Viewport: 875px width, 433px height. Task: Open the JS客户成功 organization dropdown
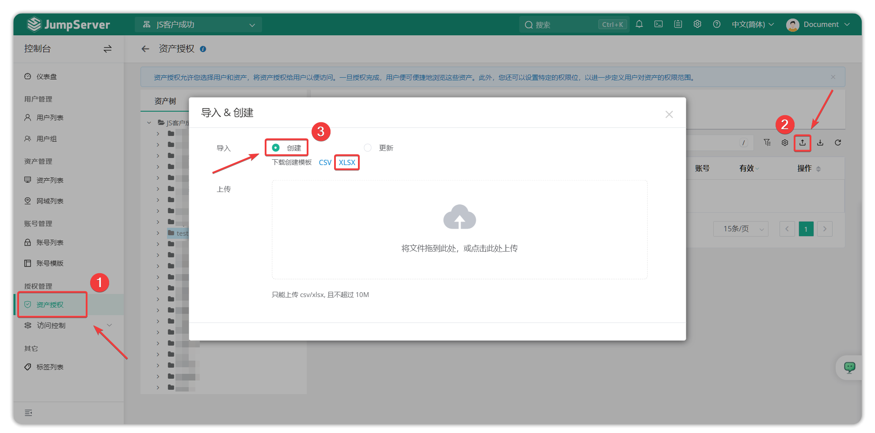(x=198, y=25)
